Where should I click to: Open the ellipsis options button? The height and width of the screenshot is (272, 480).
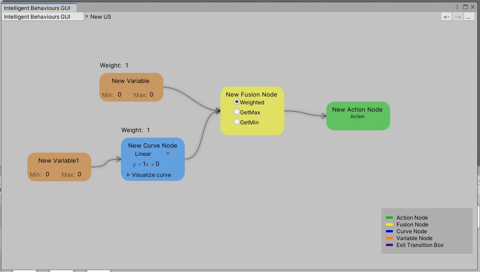click(x=469, y=17)
